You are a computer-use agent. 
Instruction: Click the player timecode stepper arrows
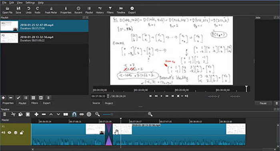(x=108, y=96)
